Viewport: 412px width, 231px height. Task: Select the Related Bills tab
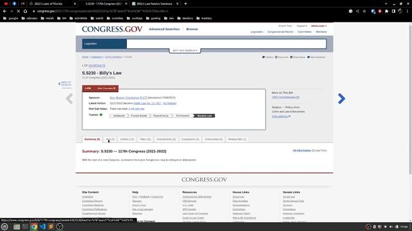238,139
